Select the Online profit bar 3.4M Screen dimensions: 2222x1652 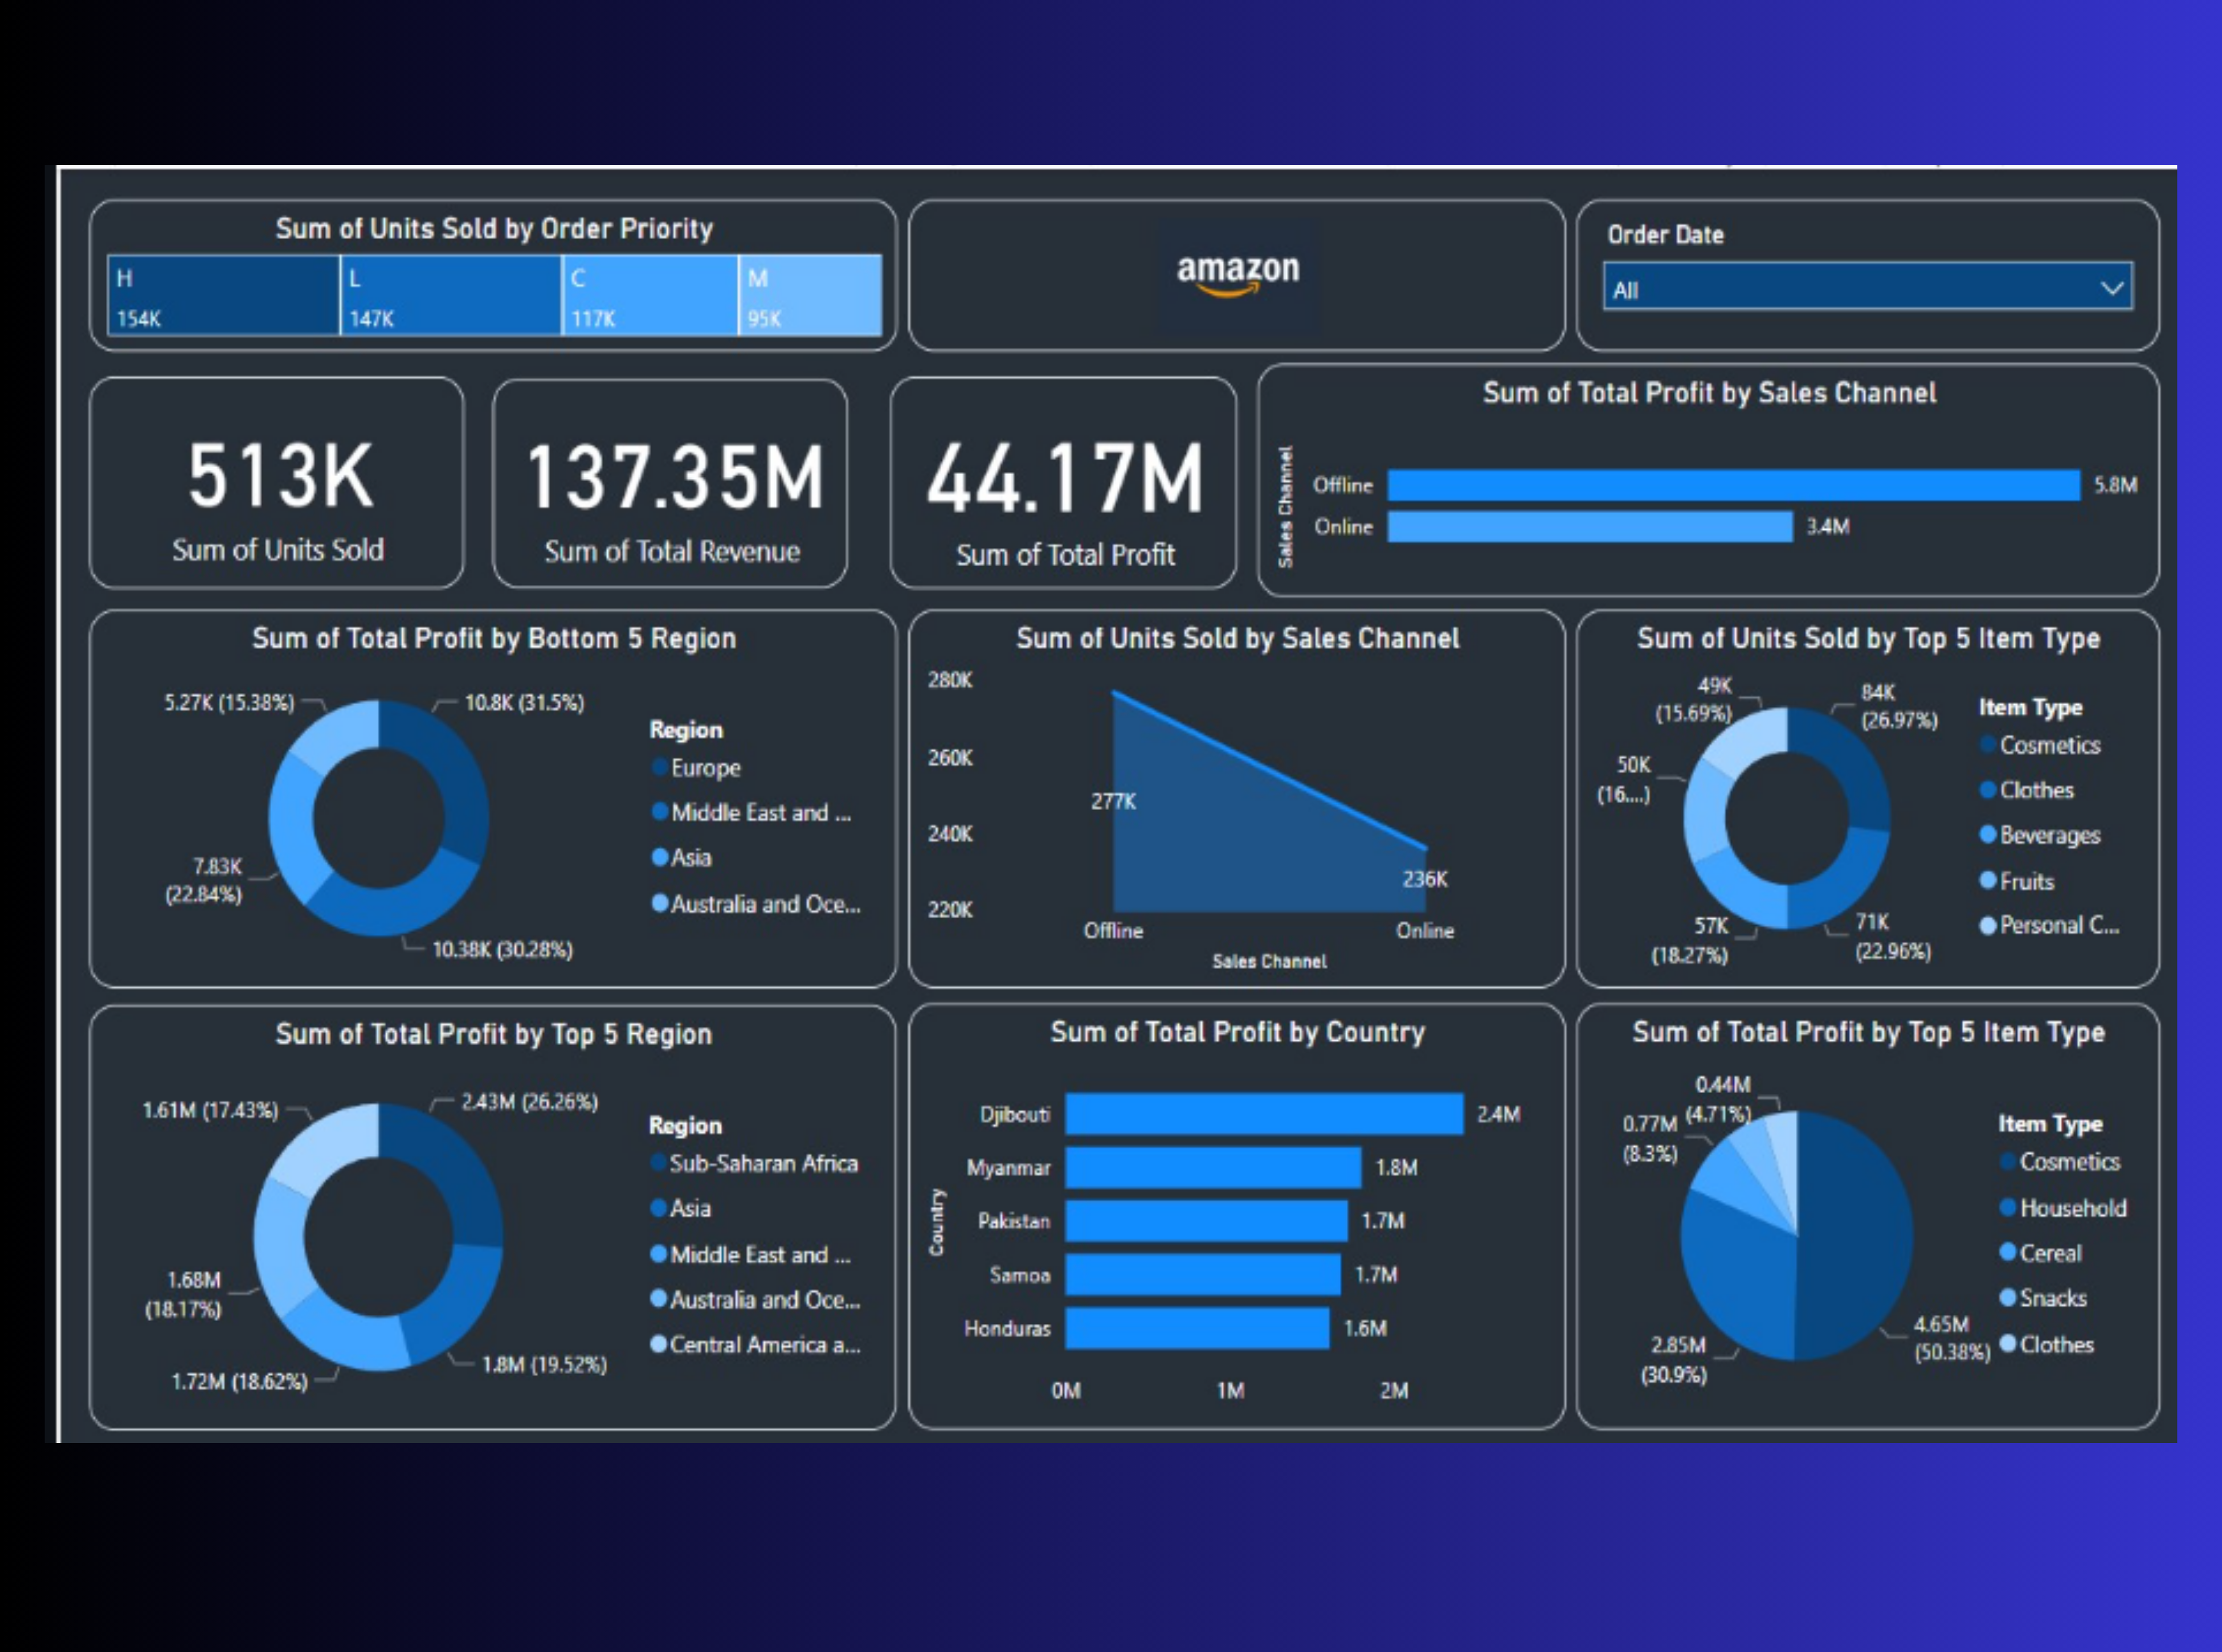pyautogui.click(x=1590, y=527)
